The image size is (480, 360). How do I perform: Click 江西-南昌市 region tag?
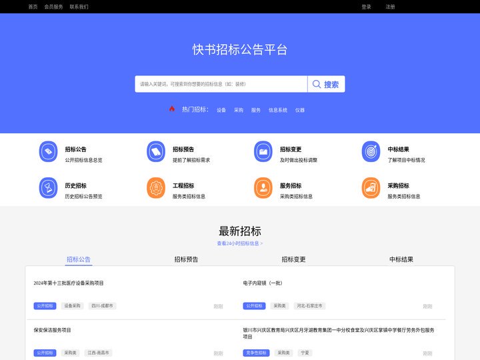coord(98,353)
